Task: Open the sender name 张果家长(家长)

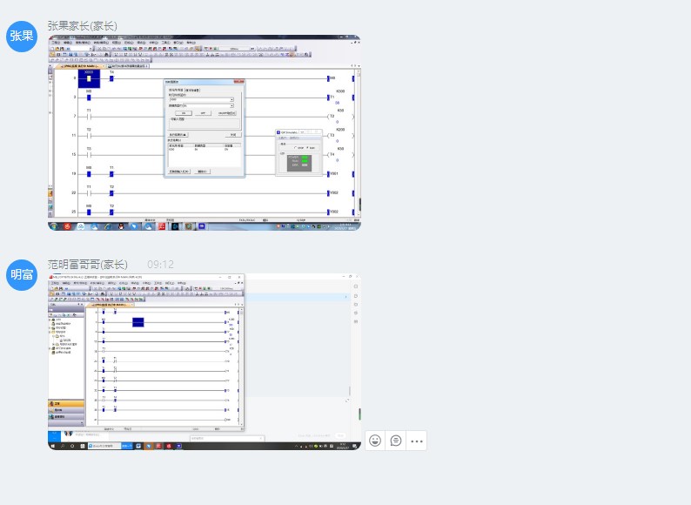Action: coord(82,25)
